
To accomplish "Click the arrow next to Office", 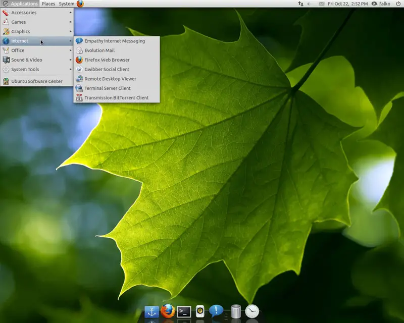I will 70,50.
